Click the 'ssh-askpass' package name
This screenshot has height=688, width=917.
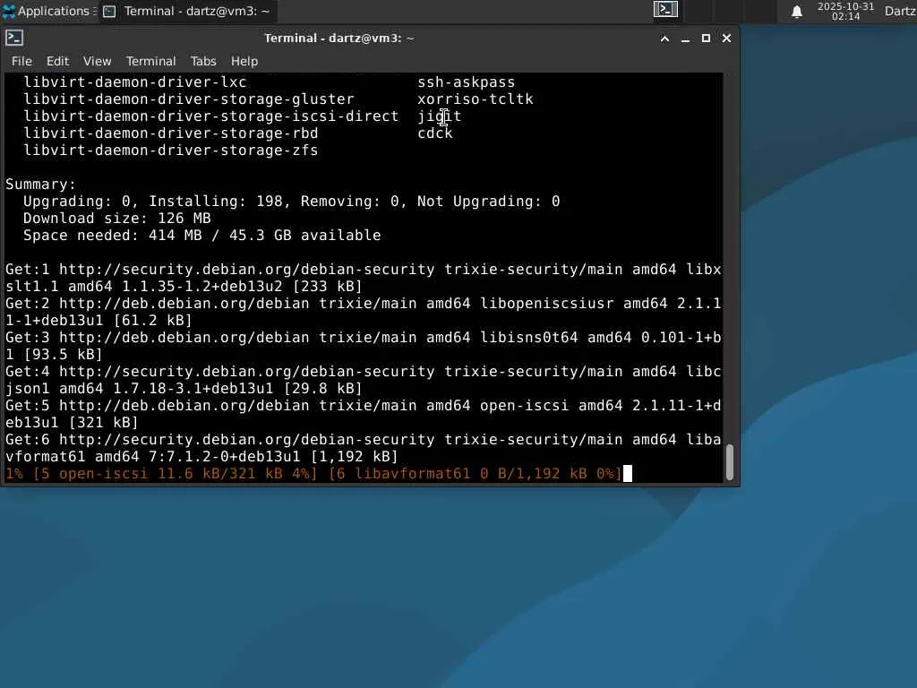coord(466,82)
